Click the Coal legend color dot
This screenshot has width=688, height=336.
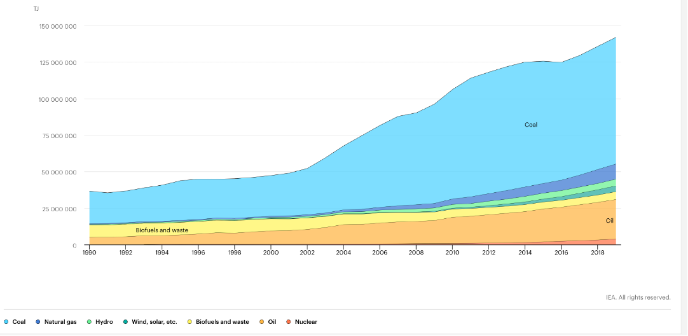[x=6, y=322]
